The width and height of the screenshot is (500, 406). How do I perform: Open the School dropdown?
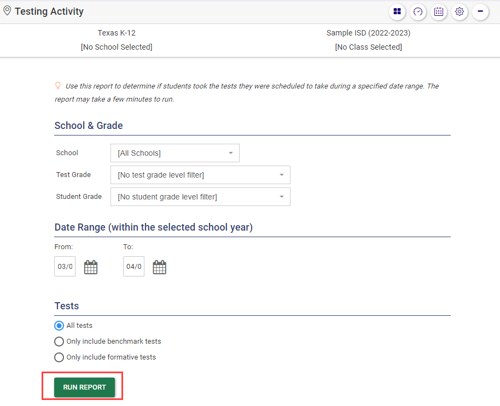tap(175, 153)
